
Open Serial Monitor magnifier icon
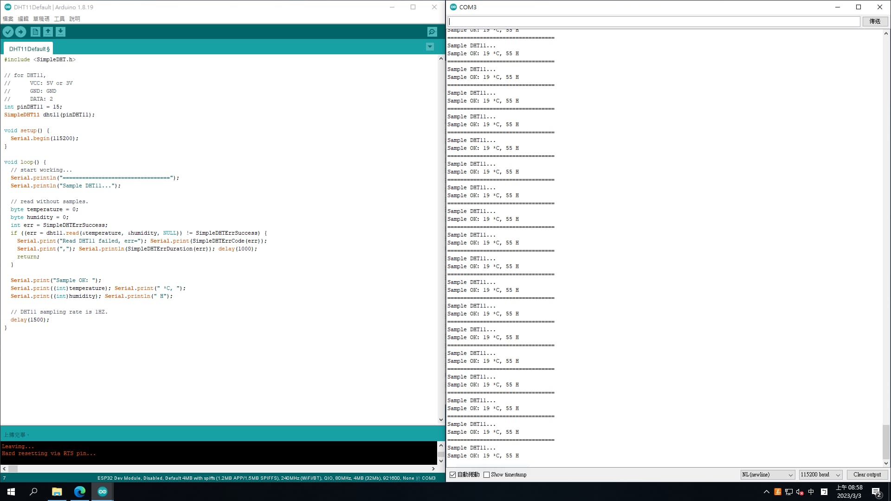click(432, 32)
